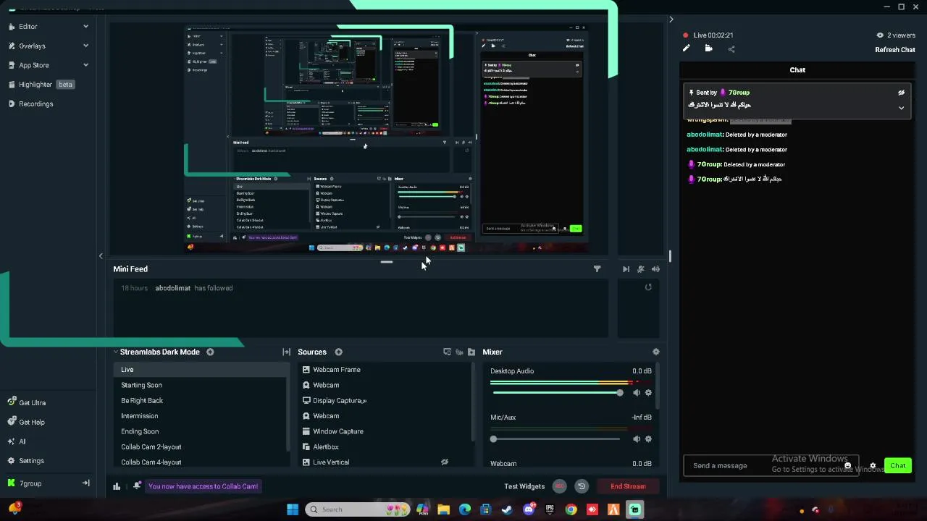The height and width of the screenshot is (521, 927).
Task: Adjust the Mic/Aux volume slider
Action: [x=556, y=439]
